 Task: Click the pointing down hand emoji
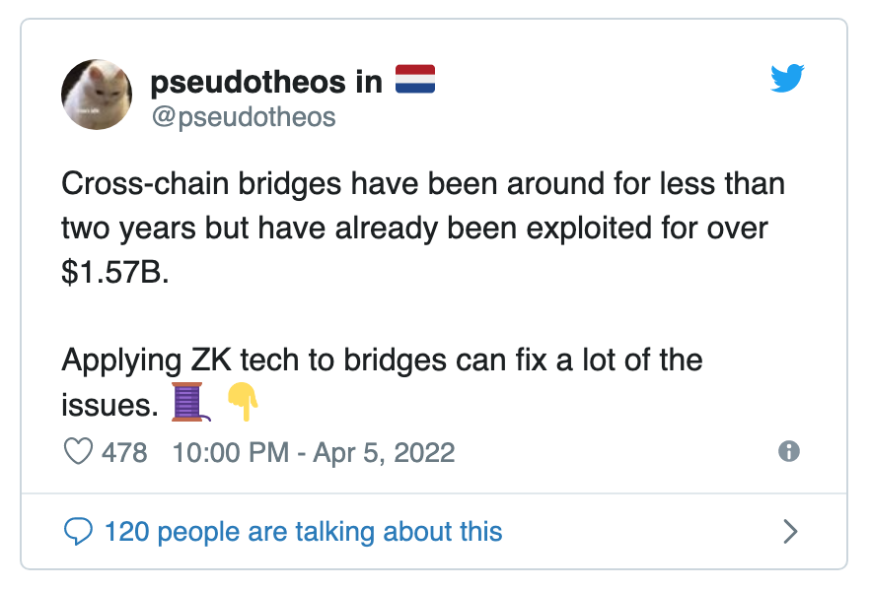click(x=244, y=402)
